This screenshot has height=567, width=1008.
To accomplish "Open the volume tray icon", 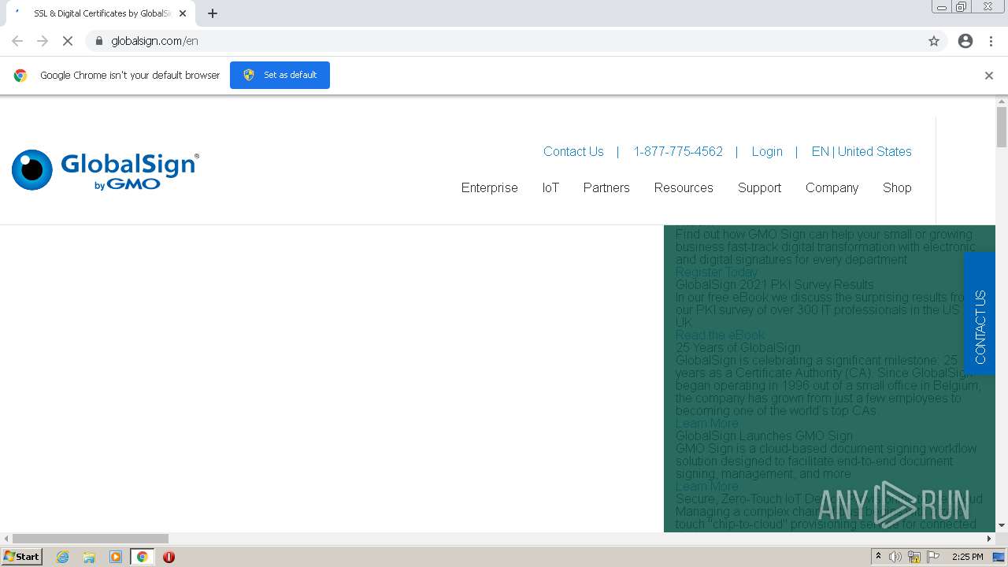I will (x=895, y=557).
